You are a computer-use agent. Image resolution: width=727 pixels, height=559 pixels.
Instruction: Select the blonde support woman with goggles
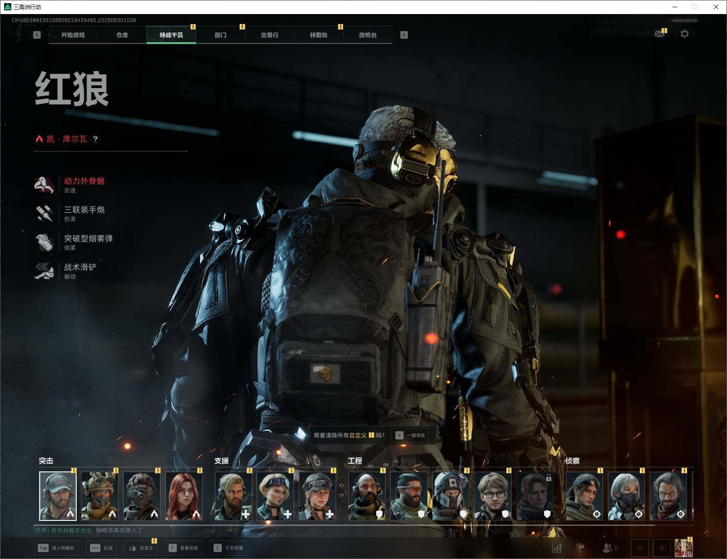[275, 496]
